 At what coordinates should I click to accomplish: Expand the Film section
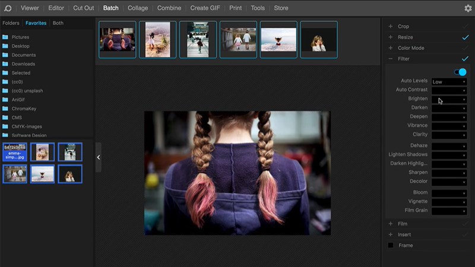tap(390, 224)
